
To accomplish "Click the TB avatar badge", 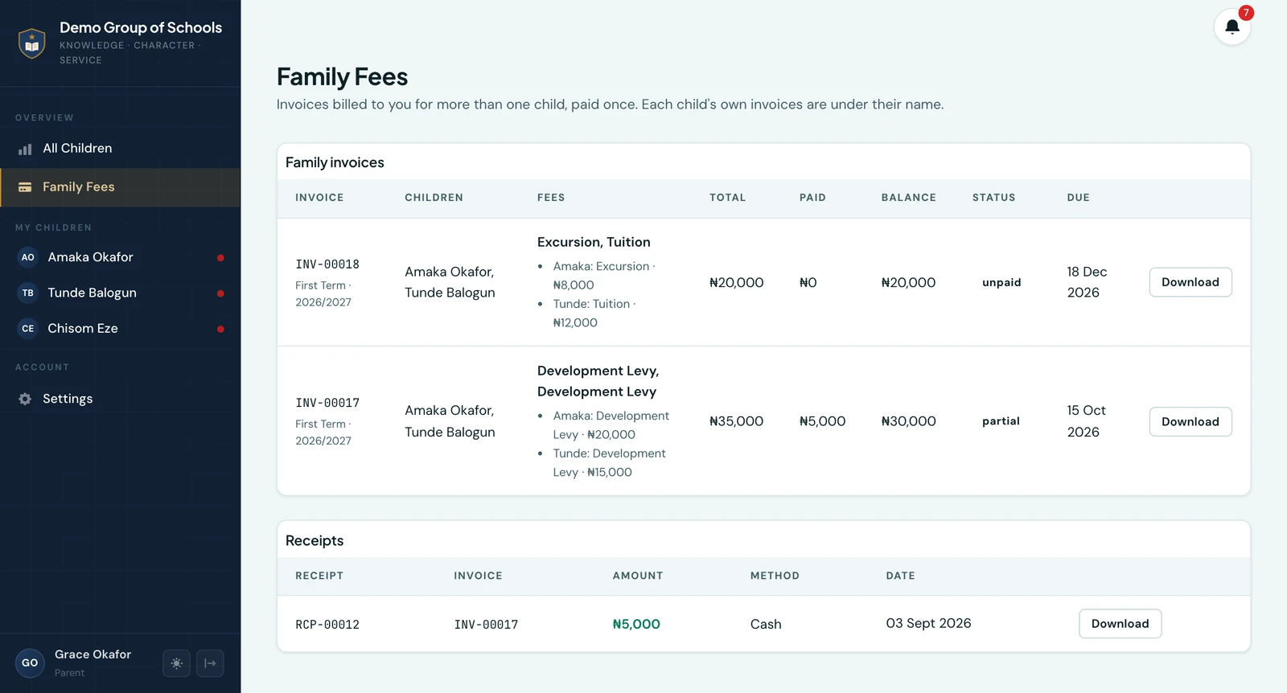I will (x=28, y=293).
